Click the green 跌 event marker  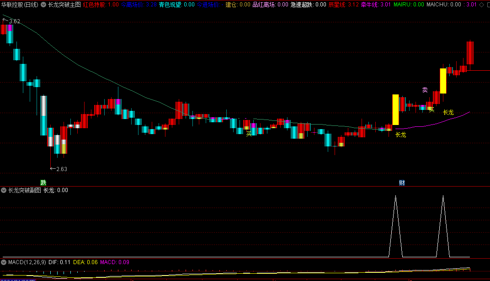coord(43,182)
